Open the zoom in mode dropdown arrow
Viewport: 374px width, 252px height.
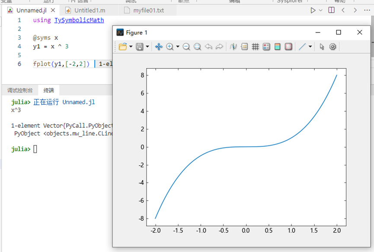(178, 47)
